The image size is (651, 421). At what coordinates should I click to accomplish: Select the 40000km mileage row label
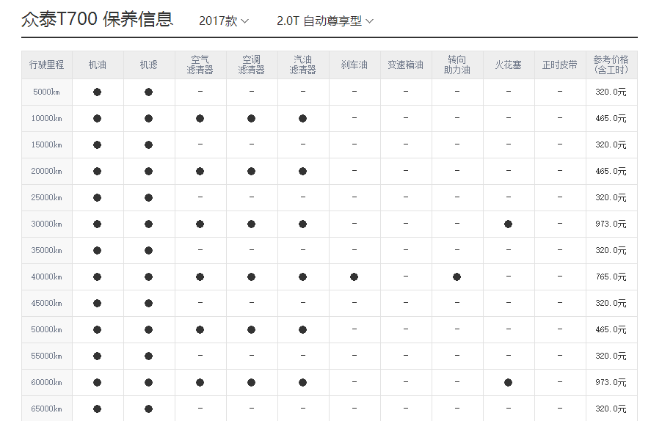pos(46,277)
